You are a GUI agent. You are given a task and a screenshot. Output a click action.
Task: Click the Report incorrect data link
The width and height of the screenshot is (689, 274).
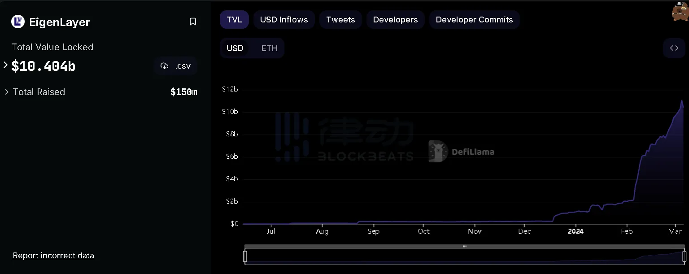coord(53,255)
